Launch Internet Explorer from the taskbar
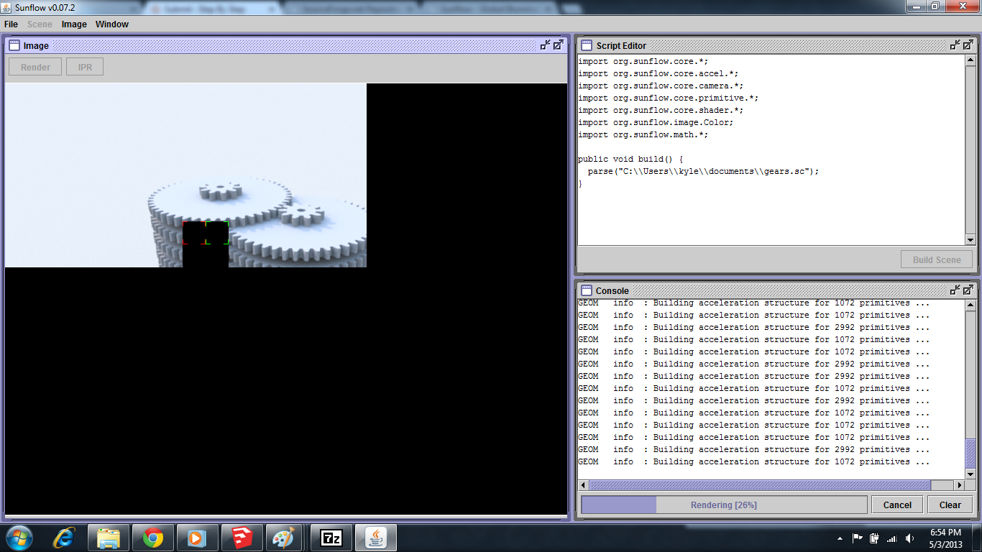982x552 pixels. coord(64,538)
